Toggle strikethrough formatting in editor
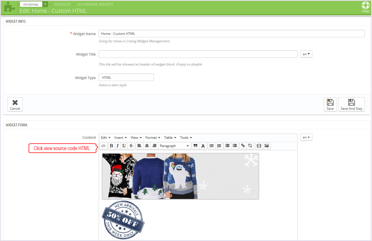 pos(131,146)
